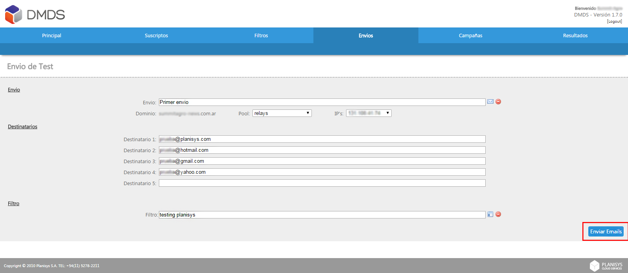Open the Suscriptos tab
The height and width of the screenshot is (273, 628).
coord(157,35)
